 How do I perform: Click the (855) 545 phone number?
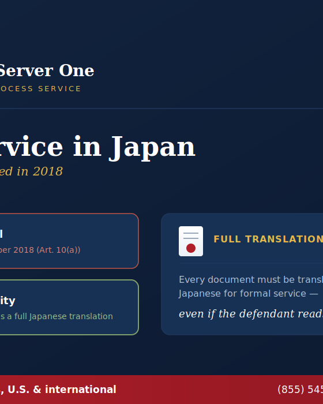[300, 390]
